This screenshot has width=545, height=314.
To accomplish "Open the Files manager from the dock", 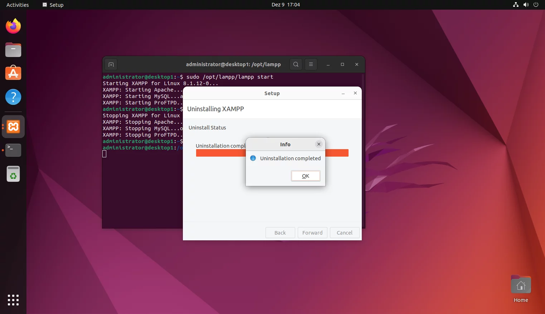I will 13,50.
